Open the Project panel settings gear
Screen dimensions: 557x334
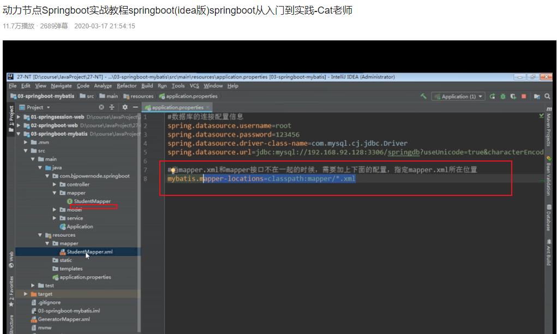125,107
